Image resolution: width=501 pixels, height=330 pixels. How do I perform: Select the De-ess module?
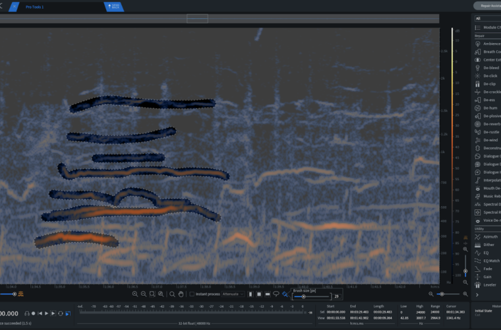[x=489, y=100]
